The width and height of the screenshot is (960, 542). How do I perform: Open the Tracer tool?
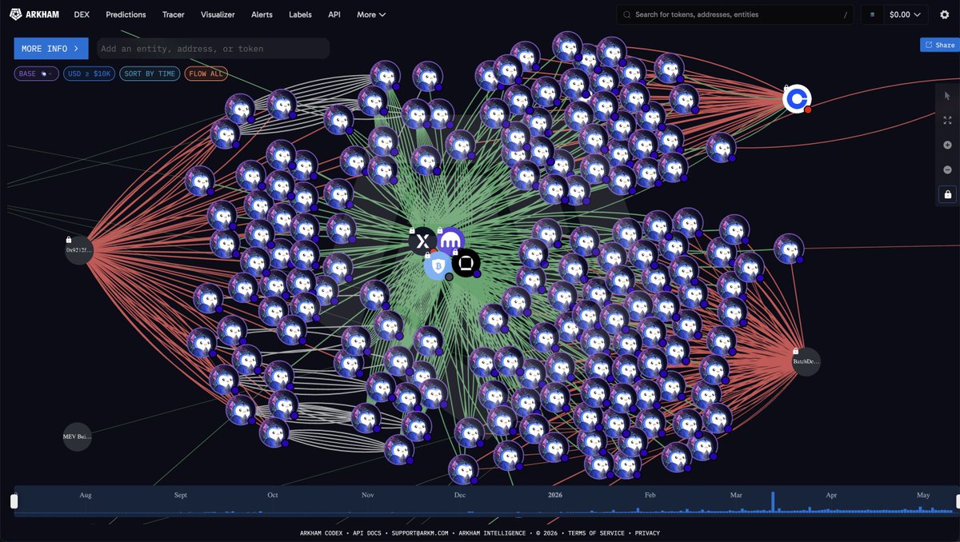click(174, 14)
